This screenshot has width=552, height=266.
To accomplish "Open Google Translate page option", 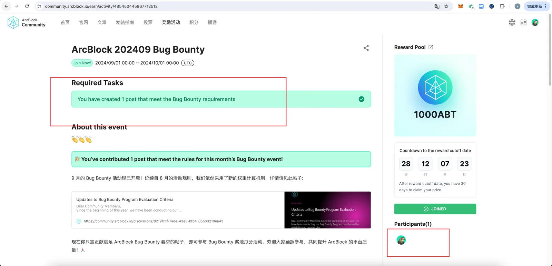I will pyautogui.click(x=437, y=6).
